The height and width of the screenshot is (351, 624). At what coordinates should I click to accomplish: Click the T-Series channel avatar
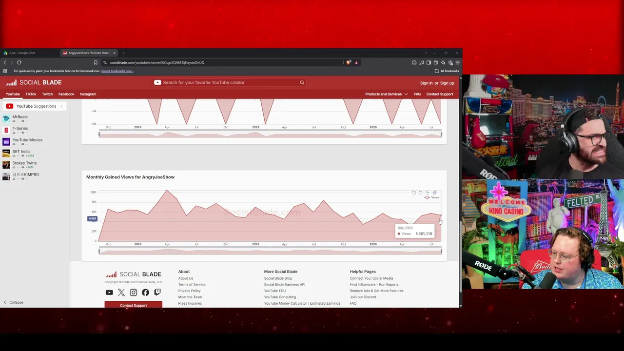pyautogui.click(x=6, y=130)
